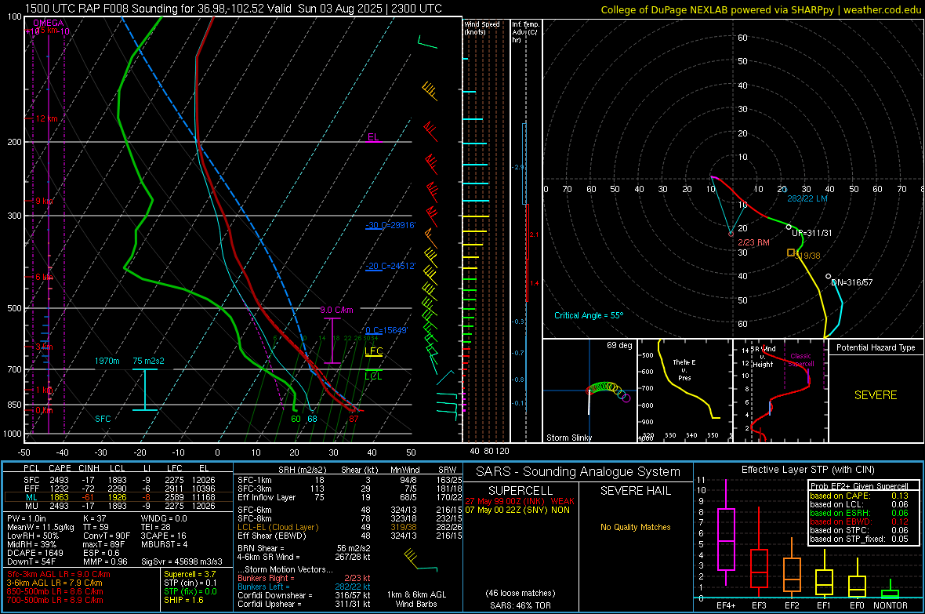The image size is (925, 614).
Task: Click the magenta 'Classic Supercell' label
Action: tap(801, 360)
